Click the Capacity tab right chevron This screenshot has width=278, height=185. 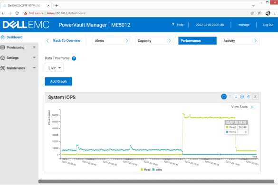170,41
